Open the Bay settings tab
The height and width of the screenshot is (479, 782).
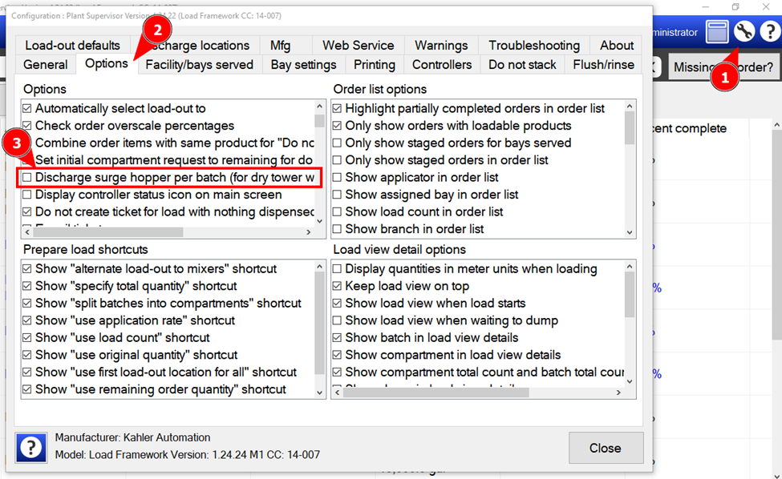click(x=303, y=65)
